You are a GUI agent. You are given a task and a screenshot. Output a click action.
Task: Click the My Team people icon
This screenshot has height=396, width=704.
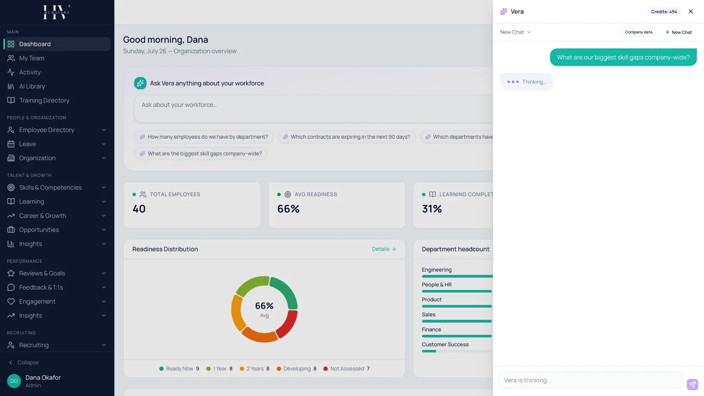(11, 58)
